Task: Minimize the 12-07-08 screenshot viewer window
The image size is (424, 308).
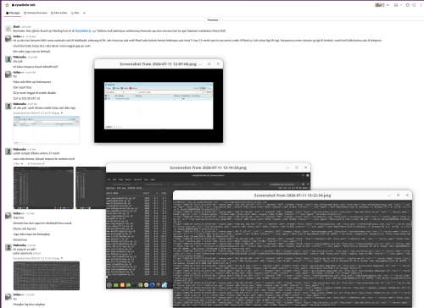Action: [x=200, y=64]
